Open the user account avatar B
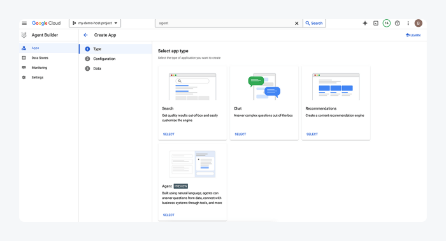The image size is (446, 241). [418, 24]
